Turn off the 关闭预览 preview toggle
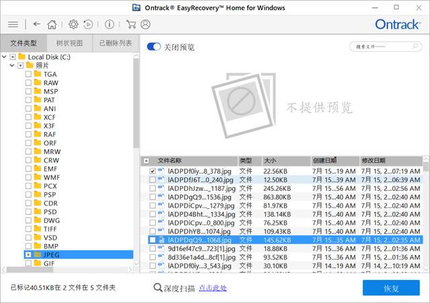 153,47
